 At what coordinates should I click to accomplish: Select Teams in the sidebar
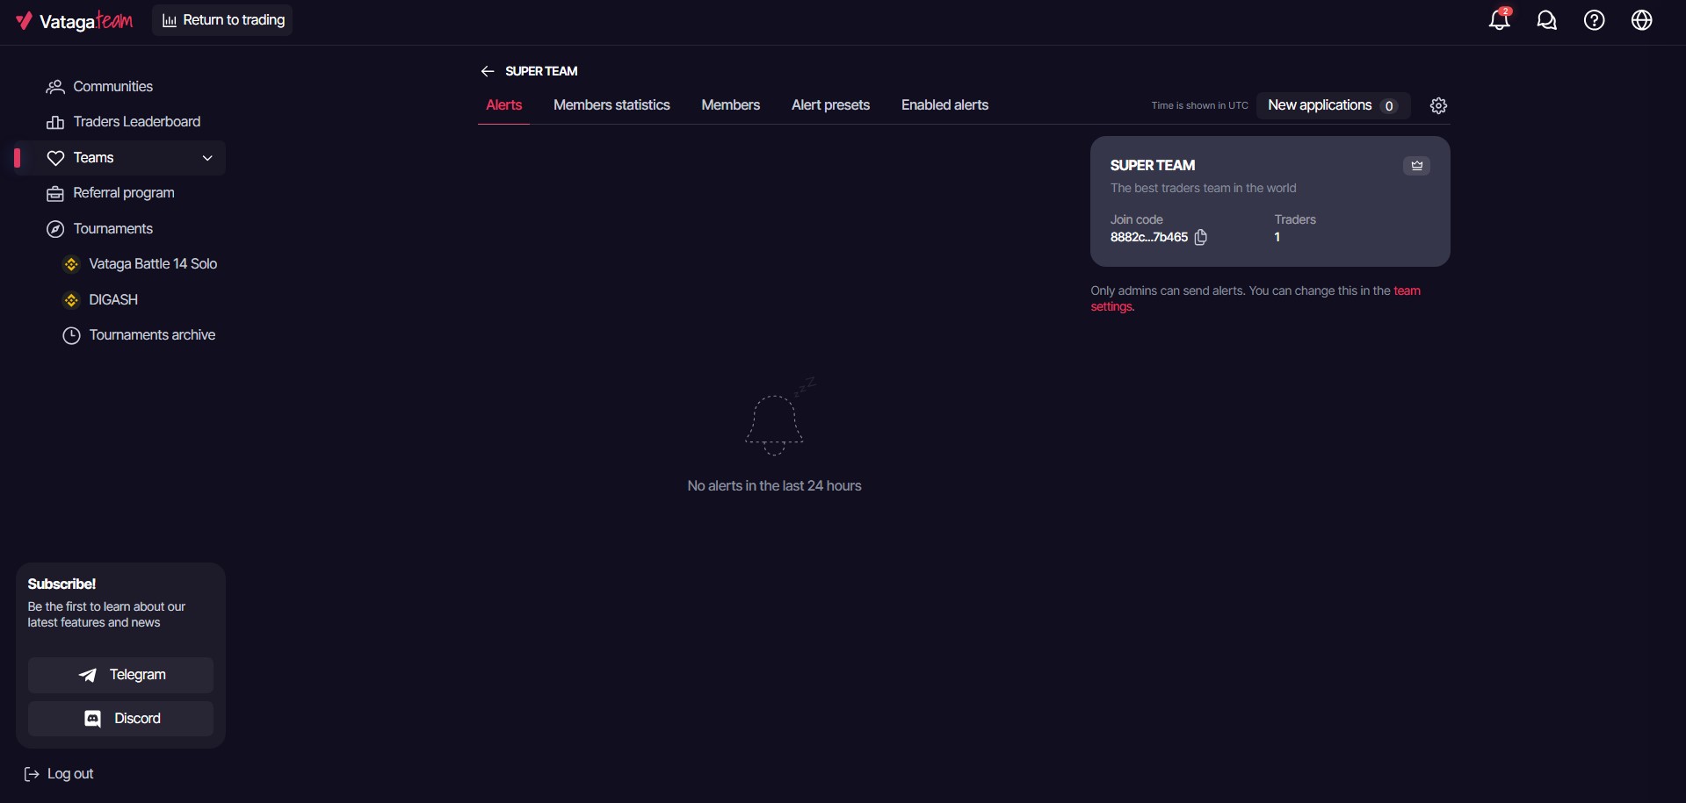click(120, 158)
